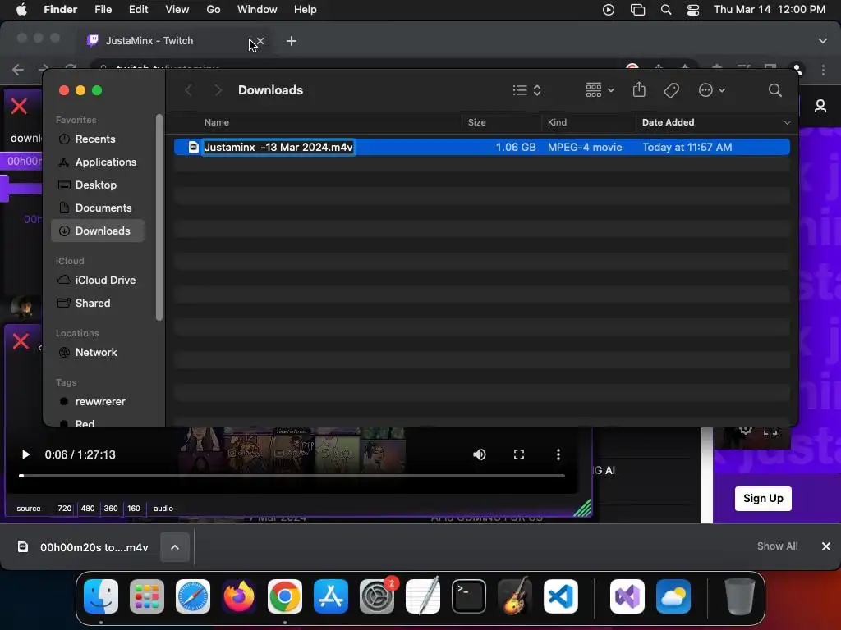Close the Chrome downloads bar
This screenshot has height=630, width=841.
[x=826, y=546]
